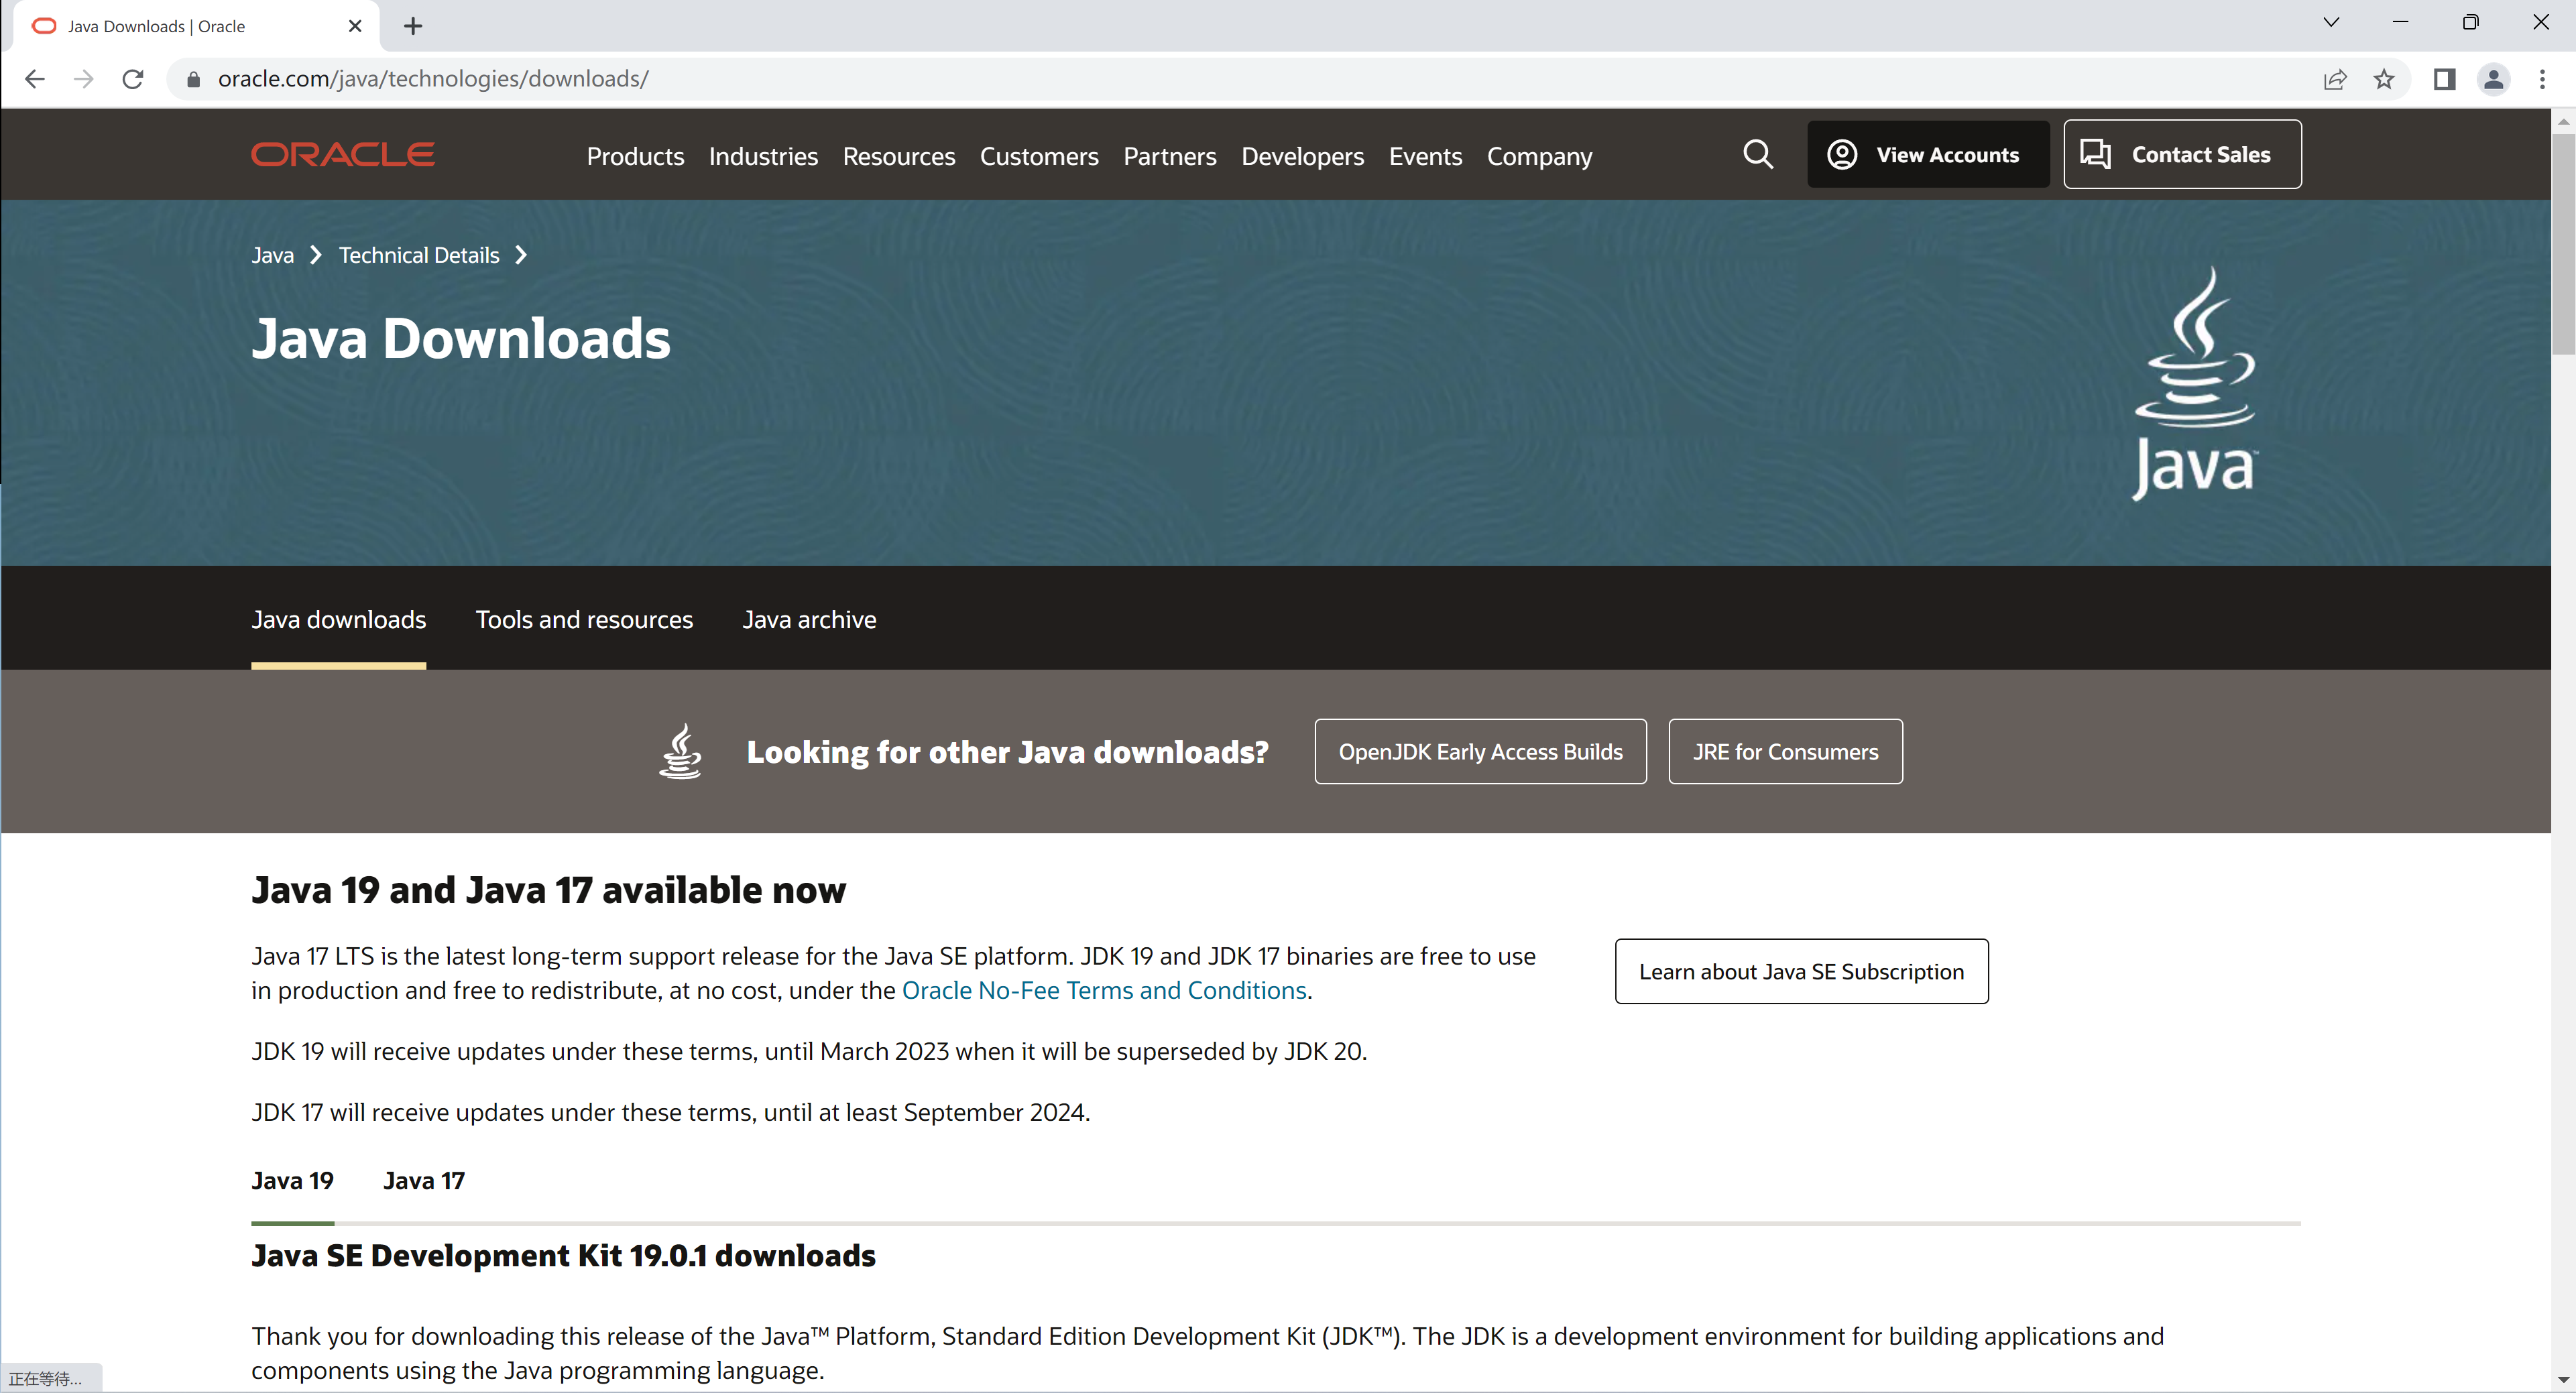This screenshot has height=1393, width=2576.
Task: Click the browser forward arrow
Action: [84, 79]
